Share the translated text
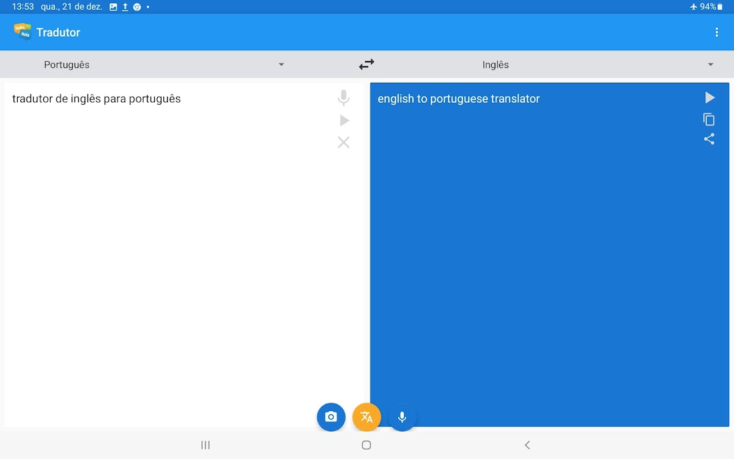This screenshot has width=734, height=459. tap(709, 139)
